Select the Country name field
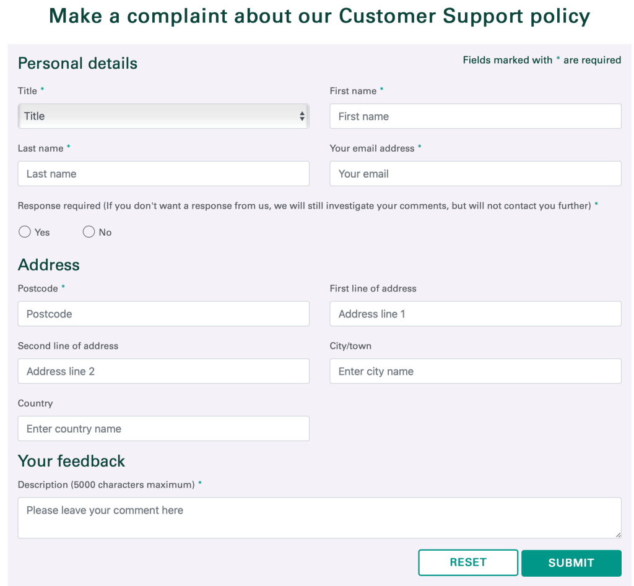634x586 pixels. coord(163,429)
